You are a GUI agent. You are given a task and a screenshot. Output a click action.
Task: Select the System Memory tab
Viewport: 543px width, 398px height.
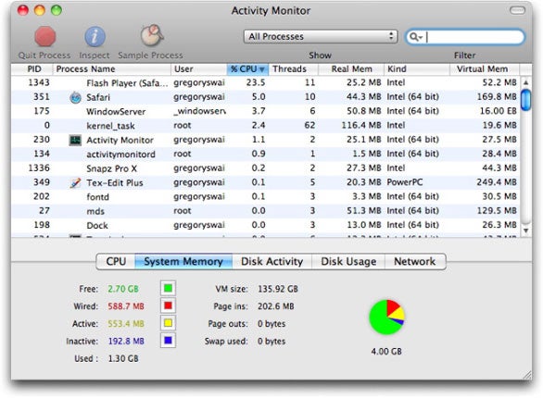[x=183, y=261]
